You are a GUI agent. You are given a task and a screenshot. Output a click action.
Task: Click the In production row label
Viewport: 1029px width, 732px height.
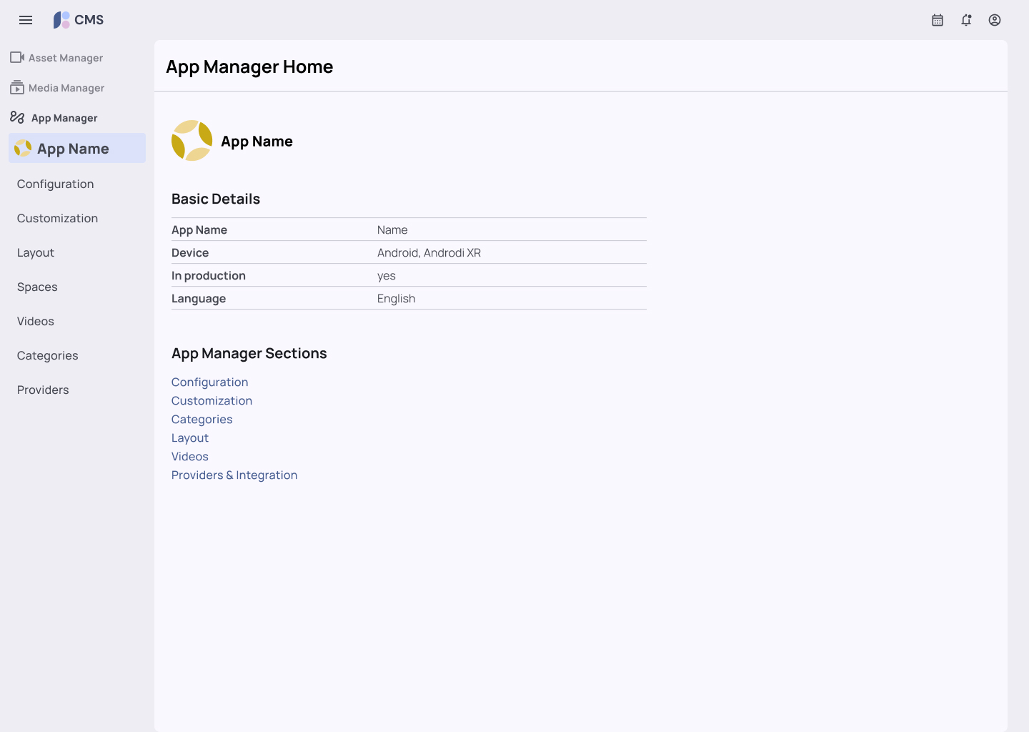click(x=209, y=275)
